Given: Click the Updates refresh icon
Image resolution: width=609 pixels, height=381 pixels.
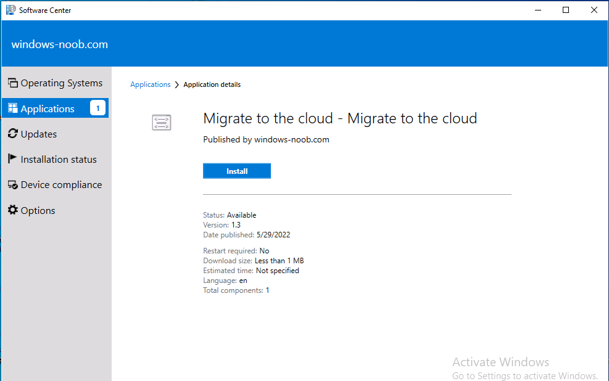Looking at the screenshot, I should click(13, 133).
